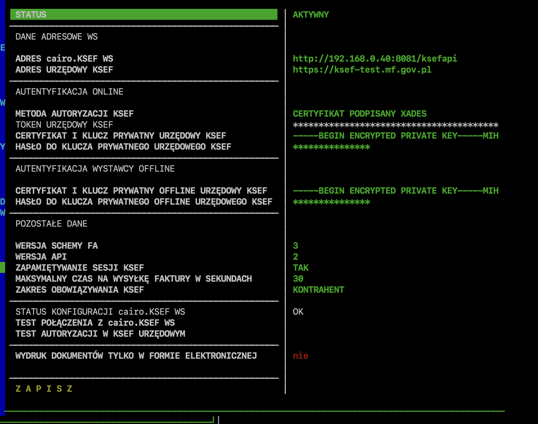The image size is (538, 424).
Task: Select METODA AUTORYZACJI KSEF option
Action: point(74,114)
